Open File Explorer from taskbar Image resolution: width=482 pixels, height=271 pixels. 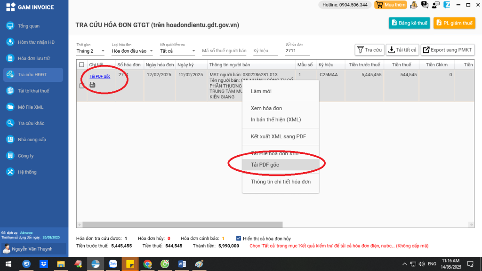point(61,264)
